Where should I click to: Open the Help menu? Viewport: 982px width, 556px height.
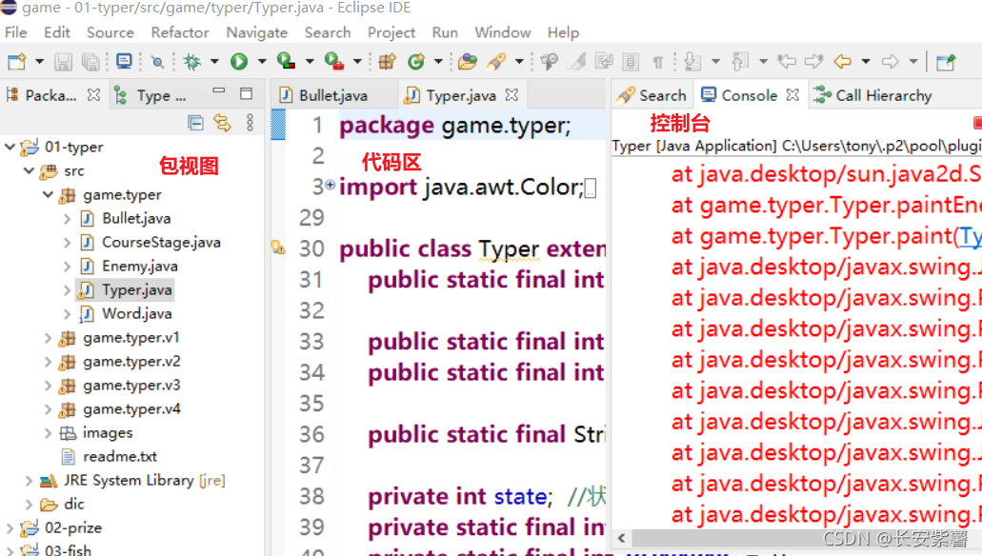click(x=563, y=32)
